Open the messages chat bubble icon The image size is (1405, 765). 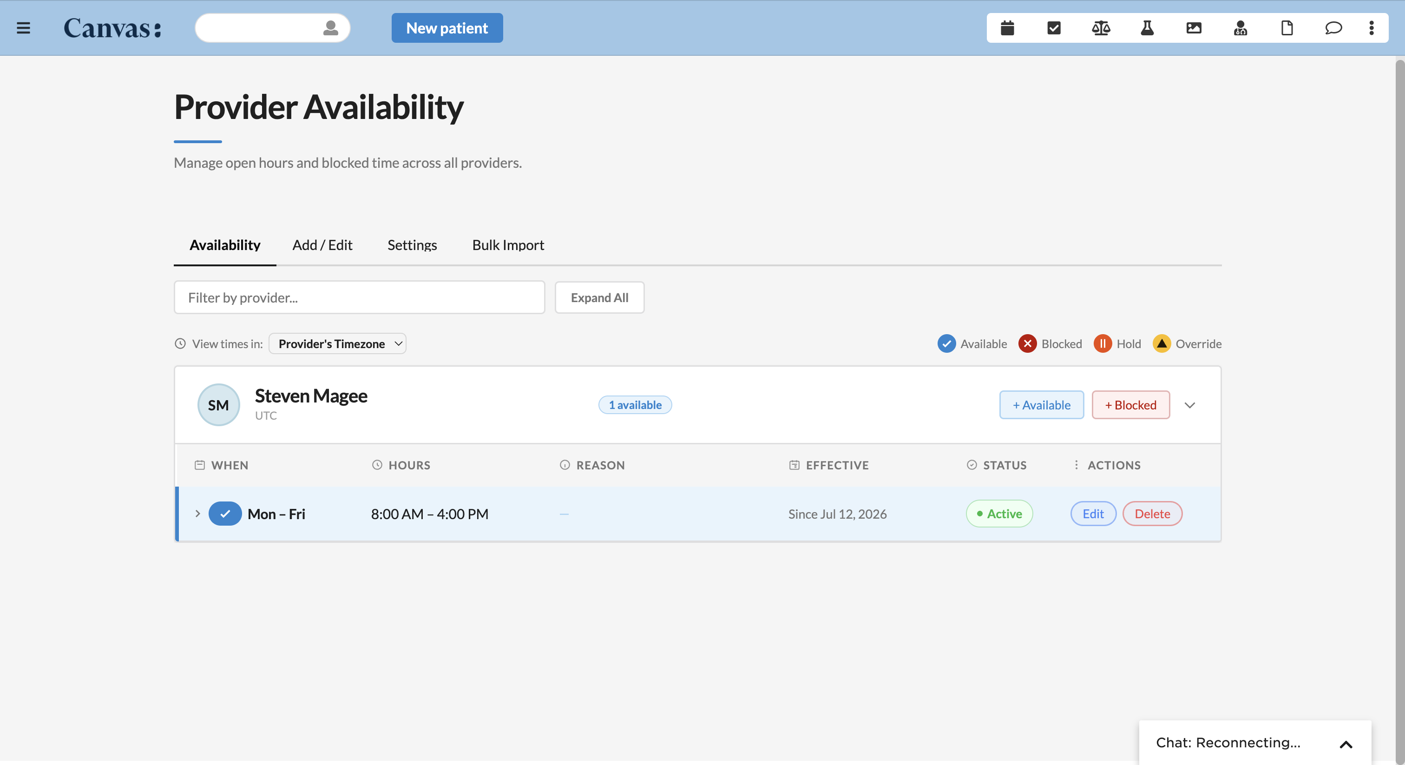1333,28
